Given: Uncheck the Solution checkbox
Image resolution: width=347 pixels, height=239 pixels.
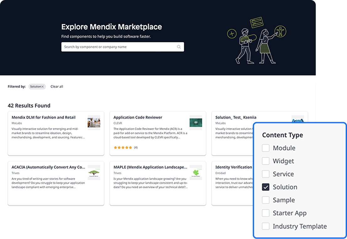Looking at the screenshot, I should point(266,187).
